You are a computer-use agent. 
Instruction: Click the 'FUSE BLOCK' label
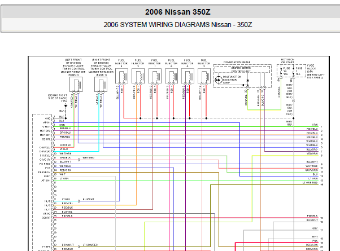(x=311, y=68)
